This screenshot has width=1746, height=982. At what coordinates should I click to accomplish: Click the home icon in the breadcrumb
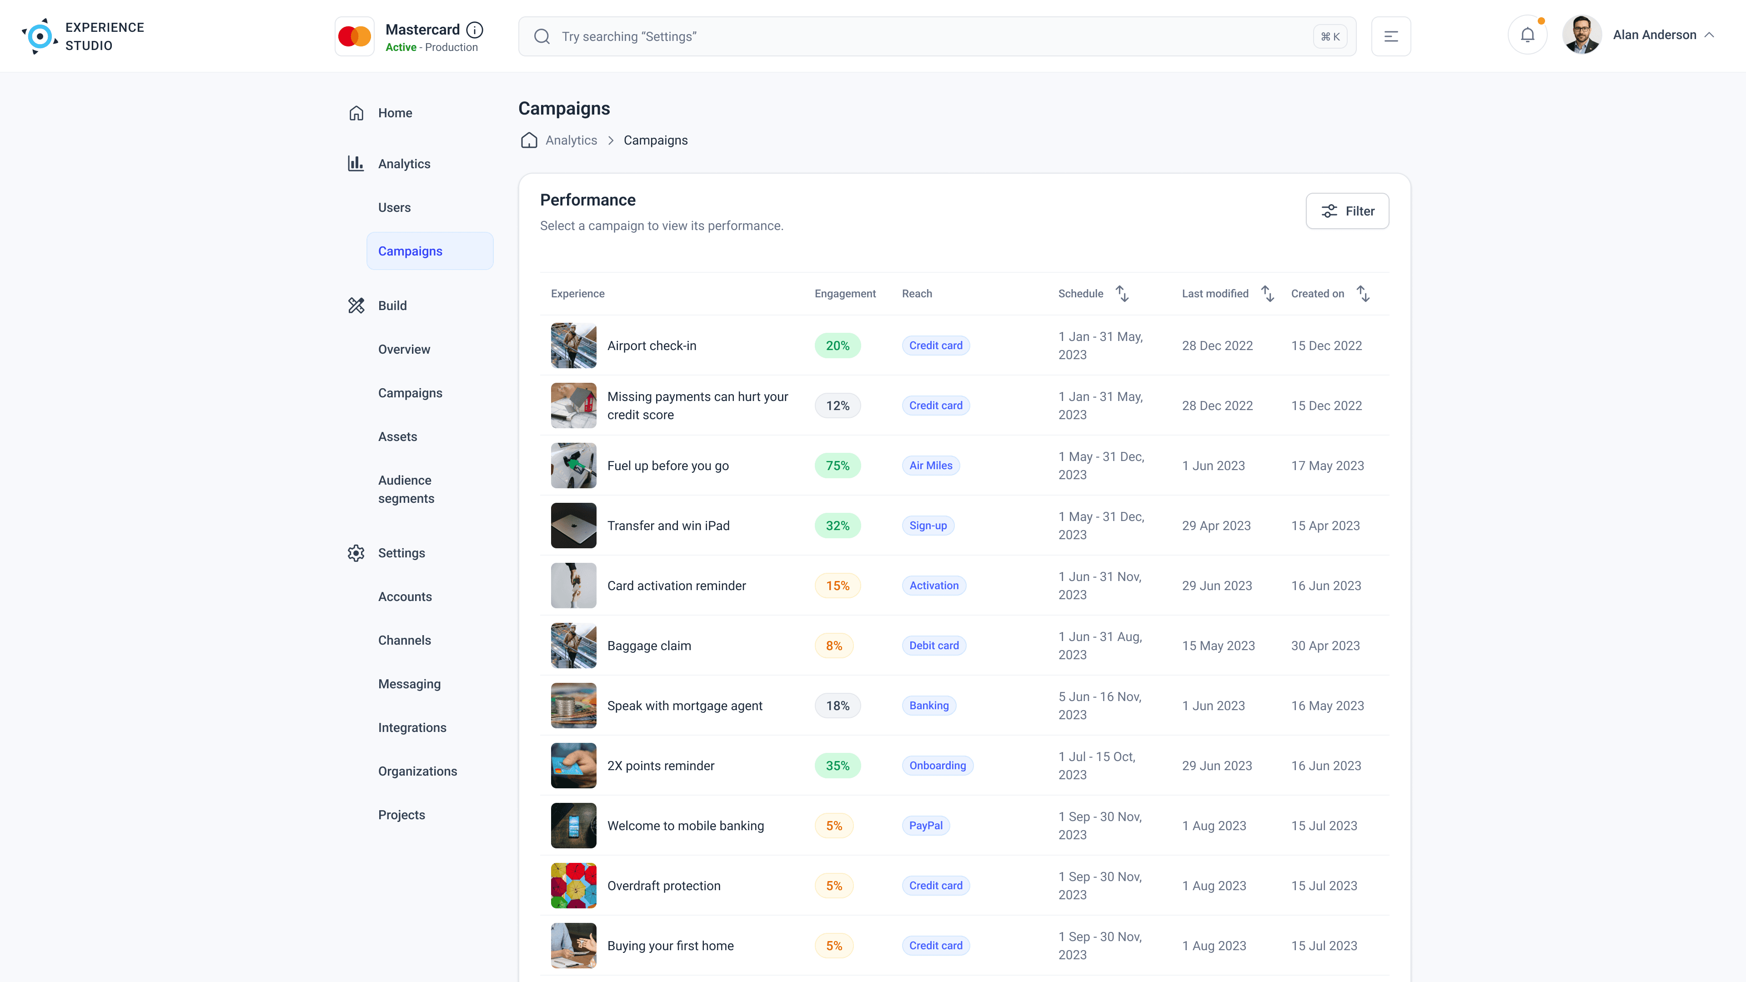pos(529,140)
